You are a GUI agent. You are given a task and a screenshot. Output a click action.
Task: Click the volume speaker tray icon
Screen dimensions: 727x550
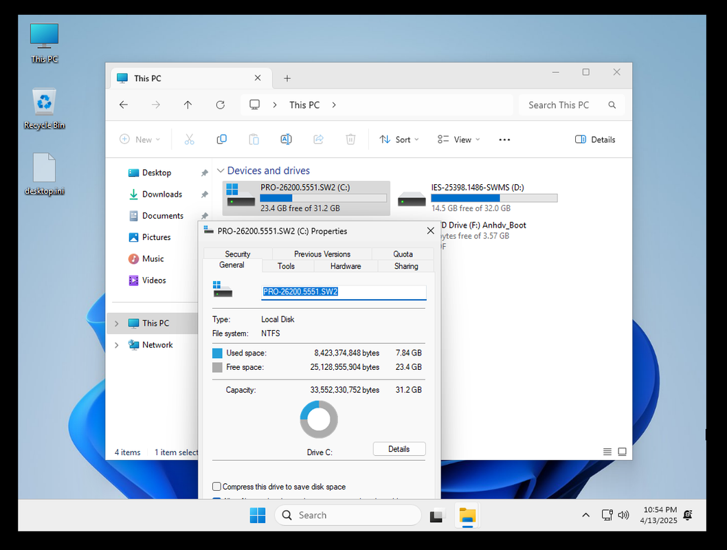click(624, 515)
